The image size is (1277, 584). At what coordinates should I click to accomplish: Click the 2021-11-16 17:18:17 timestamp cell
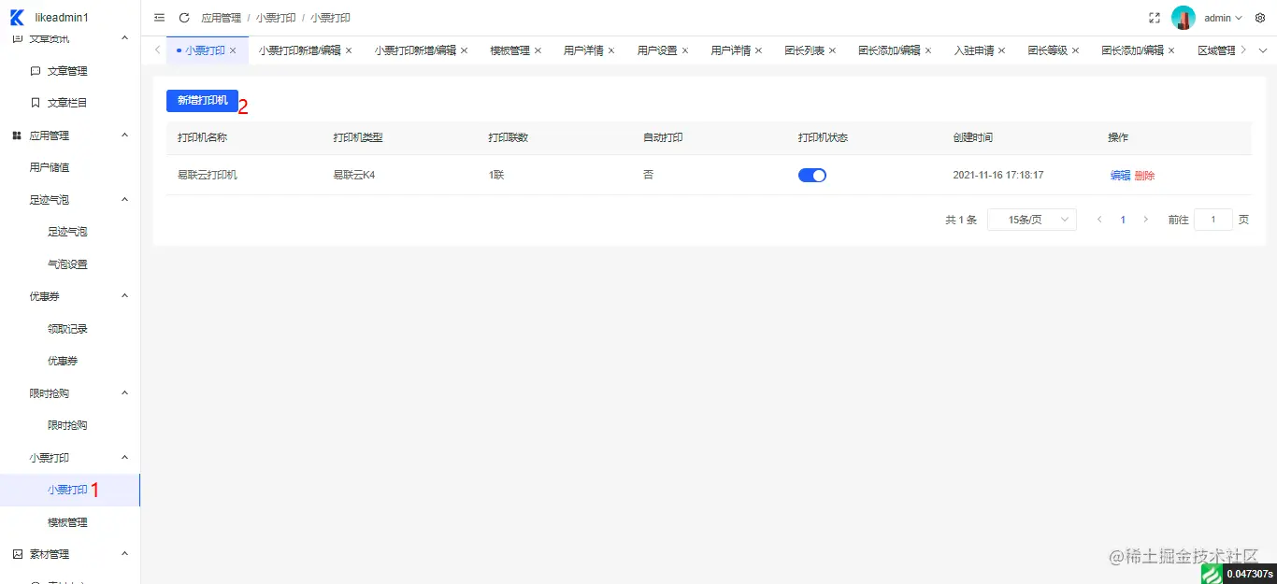(998, 175)
